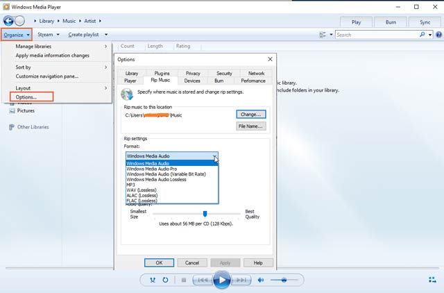Open the Organize menu
Viewport: 444px width, 293px height.
tap(17, 35)
